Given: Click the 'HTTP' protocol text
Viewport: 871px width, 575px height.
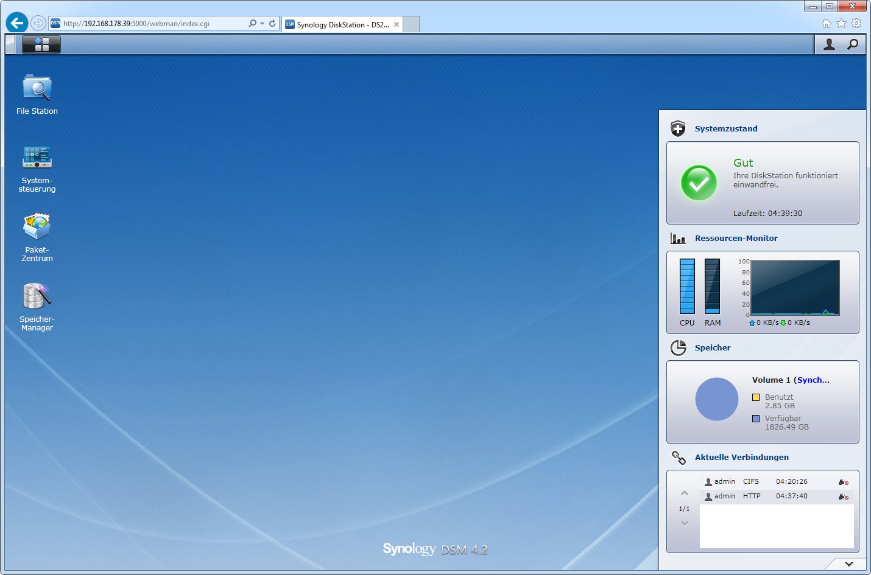Looking at the screenshot, I should [752, 496].
